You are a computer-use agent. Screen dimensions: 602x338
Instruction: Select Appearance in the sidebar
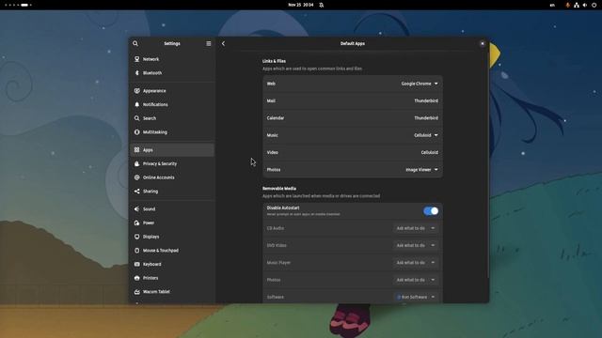point(172,91)
